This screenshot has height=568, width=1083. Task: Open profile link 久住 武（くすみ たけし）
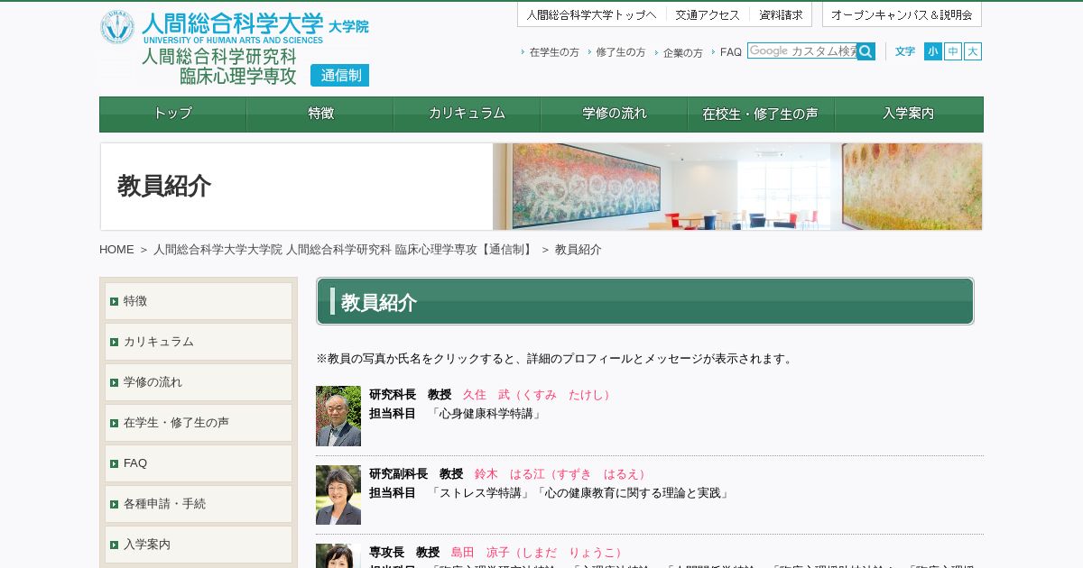click(x=539, y=395)
